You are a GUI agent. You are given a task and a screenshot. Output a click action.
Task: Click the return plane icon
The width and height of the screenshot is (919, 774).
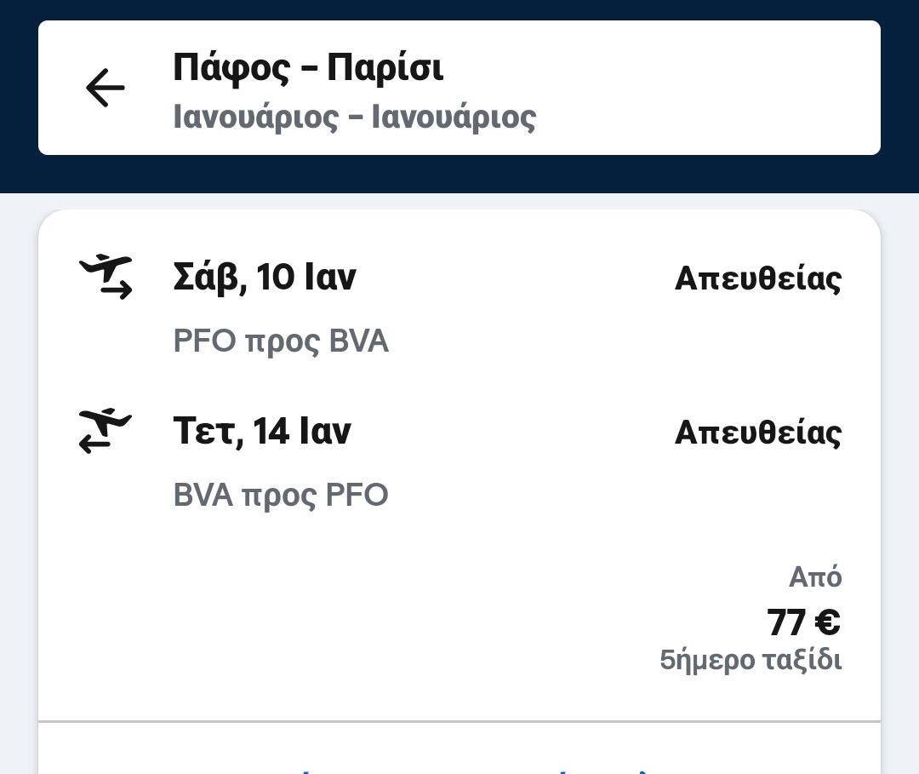[x=106, y=431]
